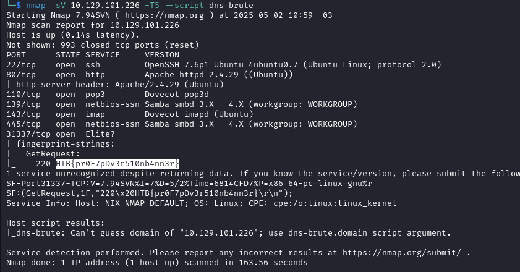
Task: Click the SF-Port31337-TCP fingerprint line
Action: (x=189, y=184)
